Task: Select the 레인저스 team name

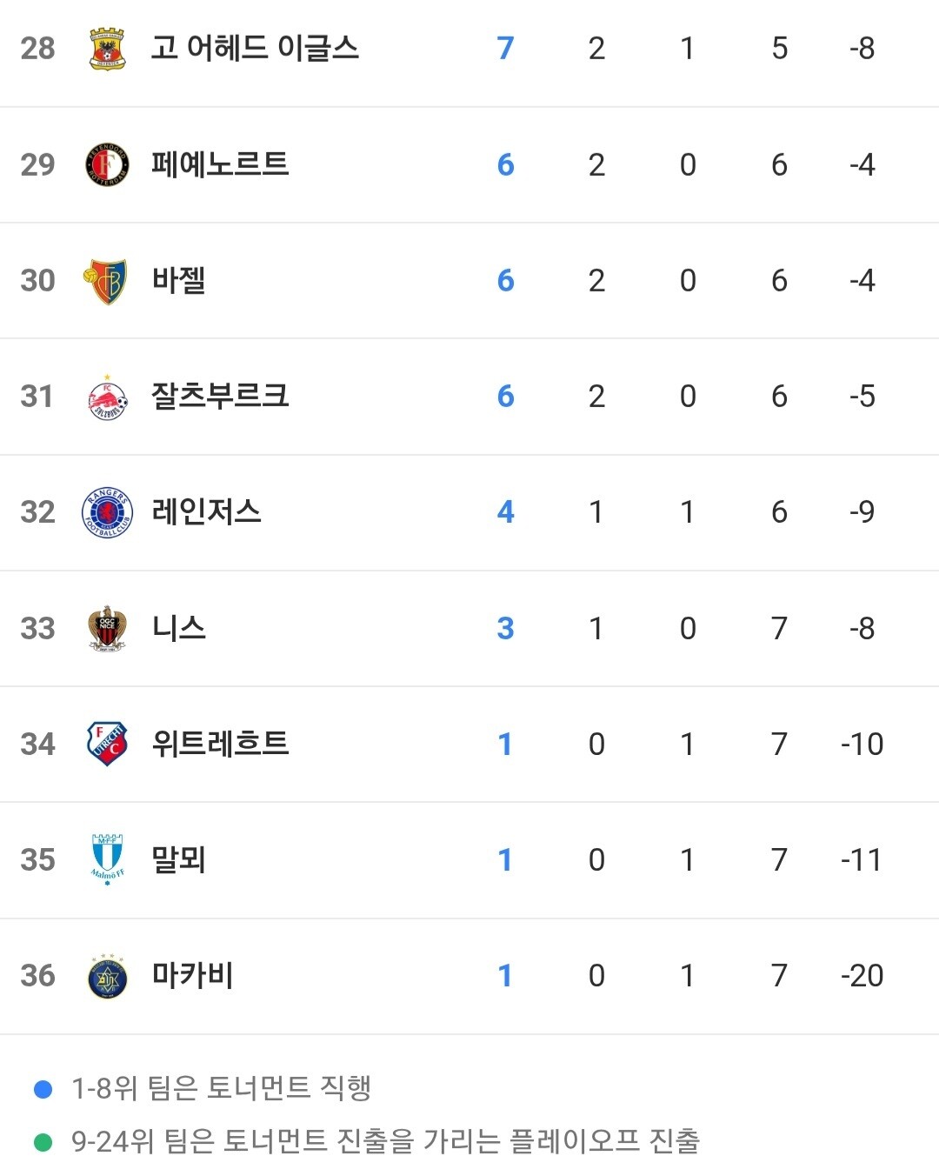Action: [206, 511]
